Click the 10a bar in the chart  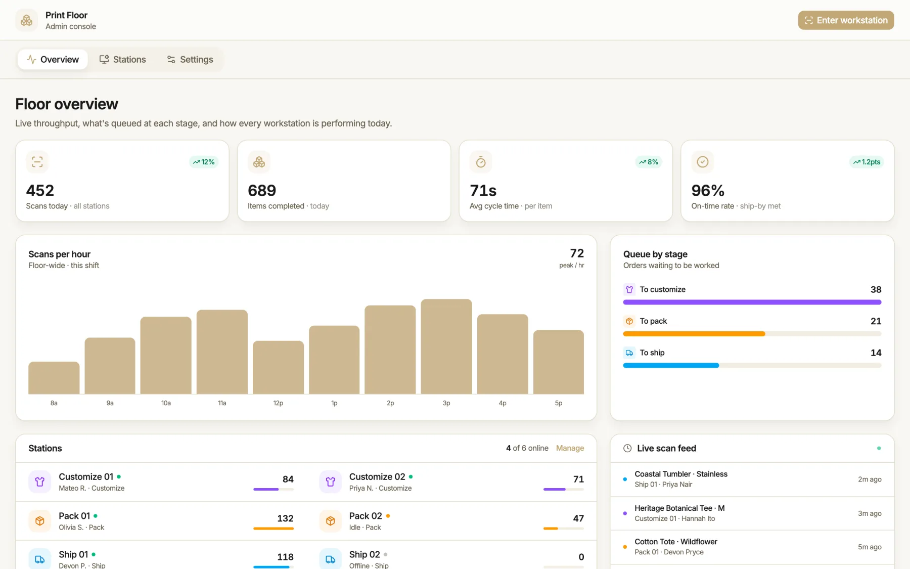coord(166,356)
